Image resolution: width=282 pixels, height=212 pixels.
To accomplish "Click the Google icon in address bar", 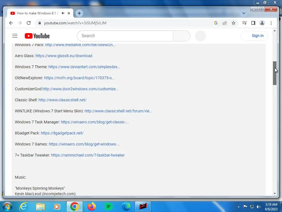I will [216, 23].
